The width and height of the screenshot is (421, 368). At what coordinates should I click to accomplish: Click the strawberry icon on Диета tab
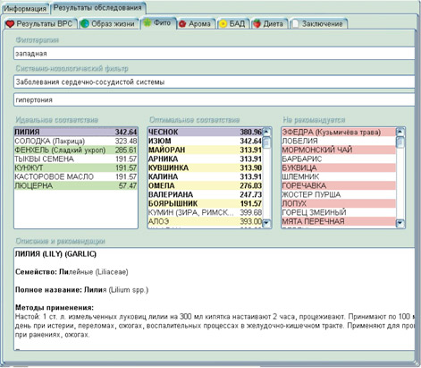point(257,24)
